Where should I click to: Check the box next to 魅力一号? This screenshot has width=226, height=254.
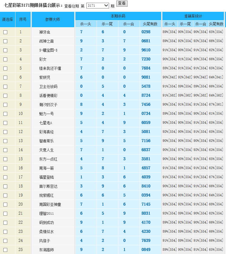[x=5, y=114]
